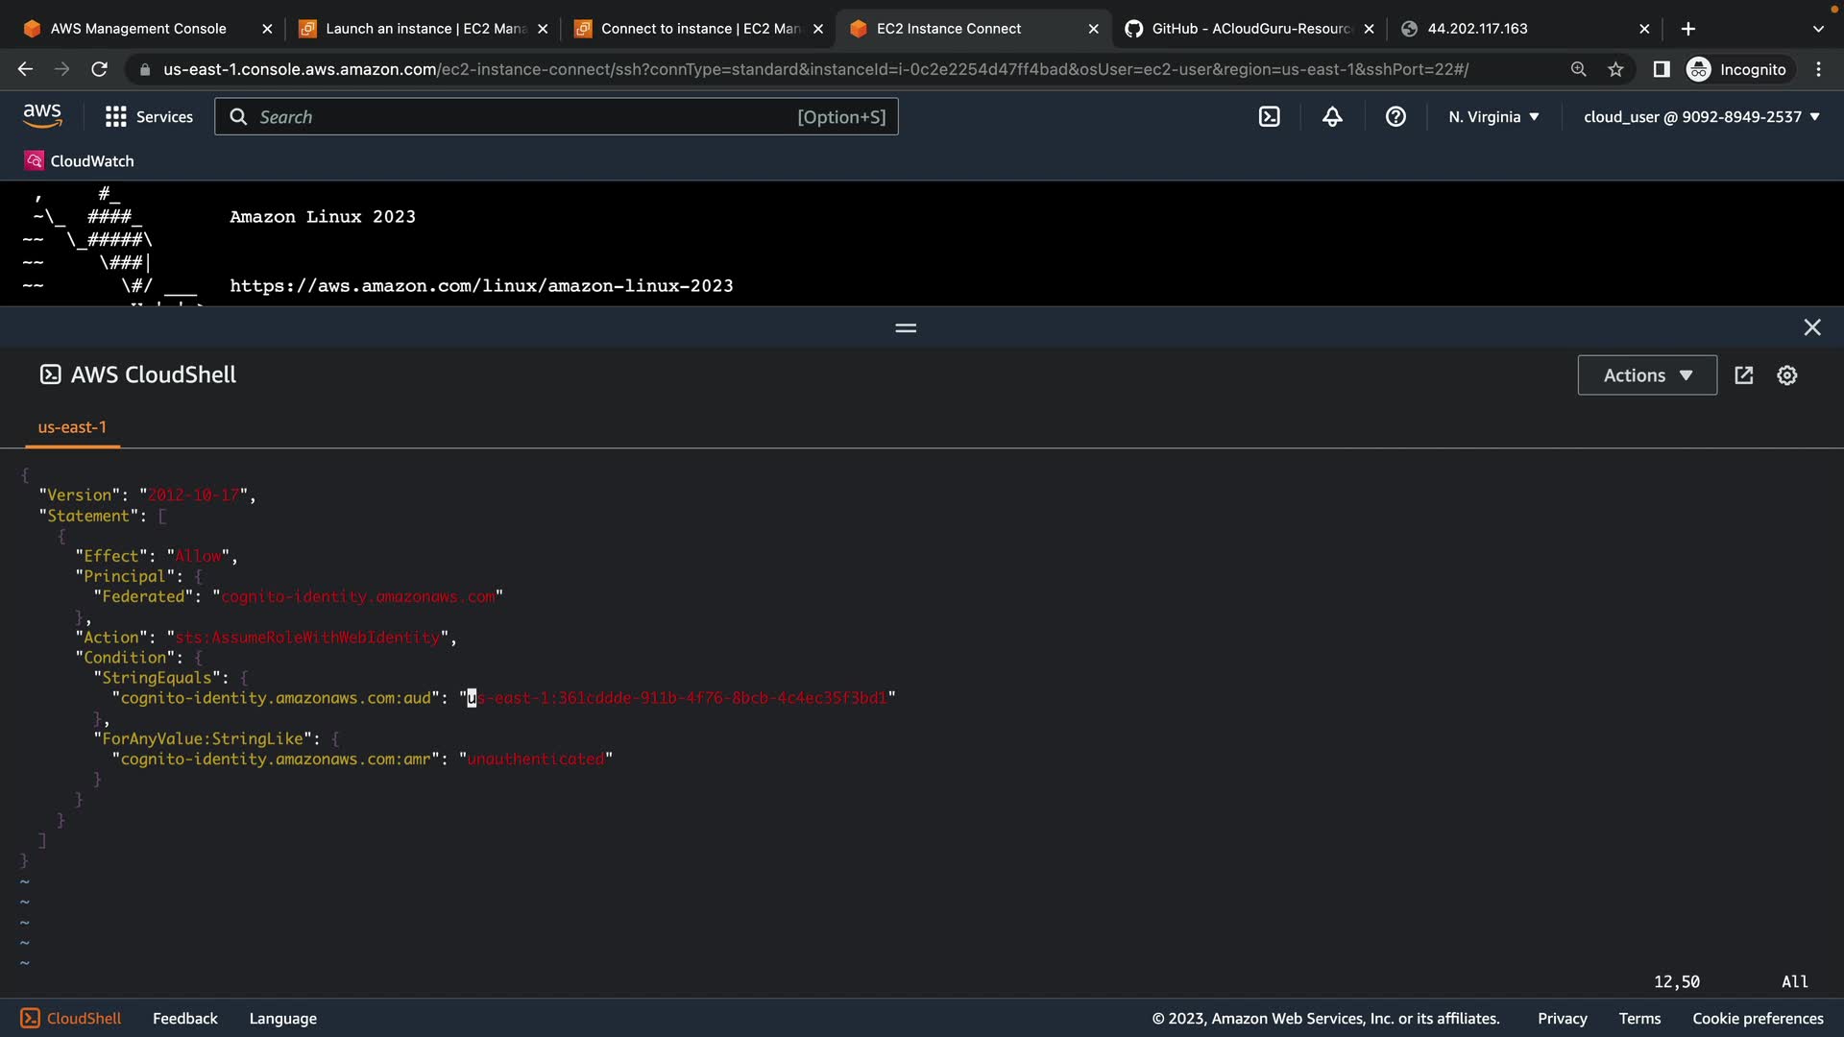This screenshot has width=1844, height=1037.
Task: Switch to Launch an instance browser tab
Action: coord(424,29)
